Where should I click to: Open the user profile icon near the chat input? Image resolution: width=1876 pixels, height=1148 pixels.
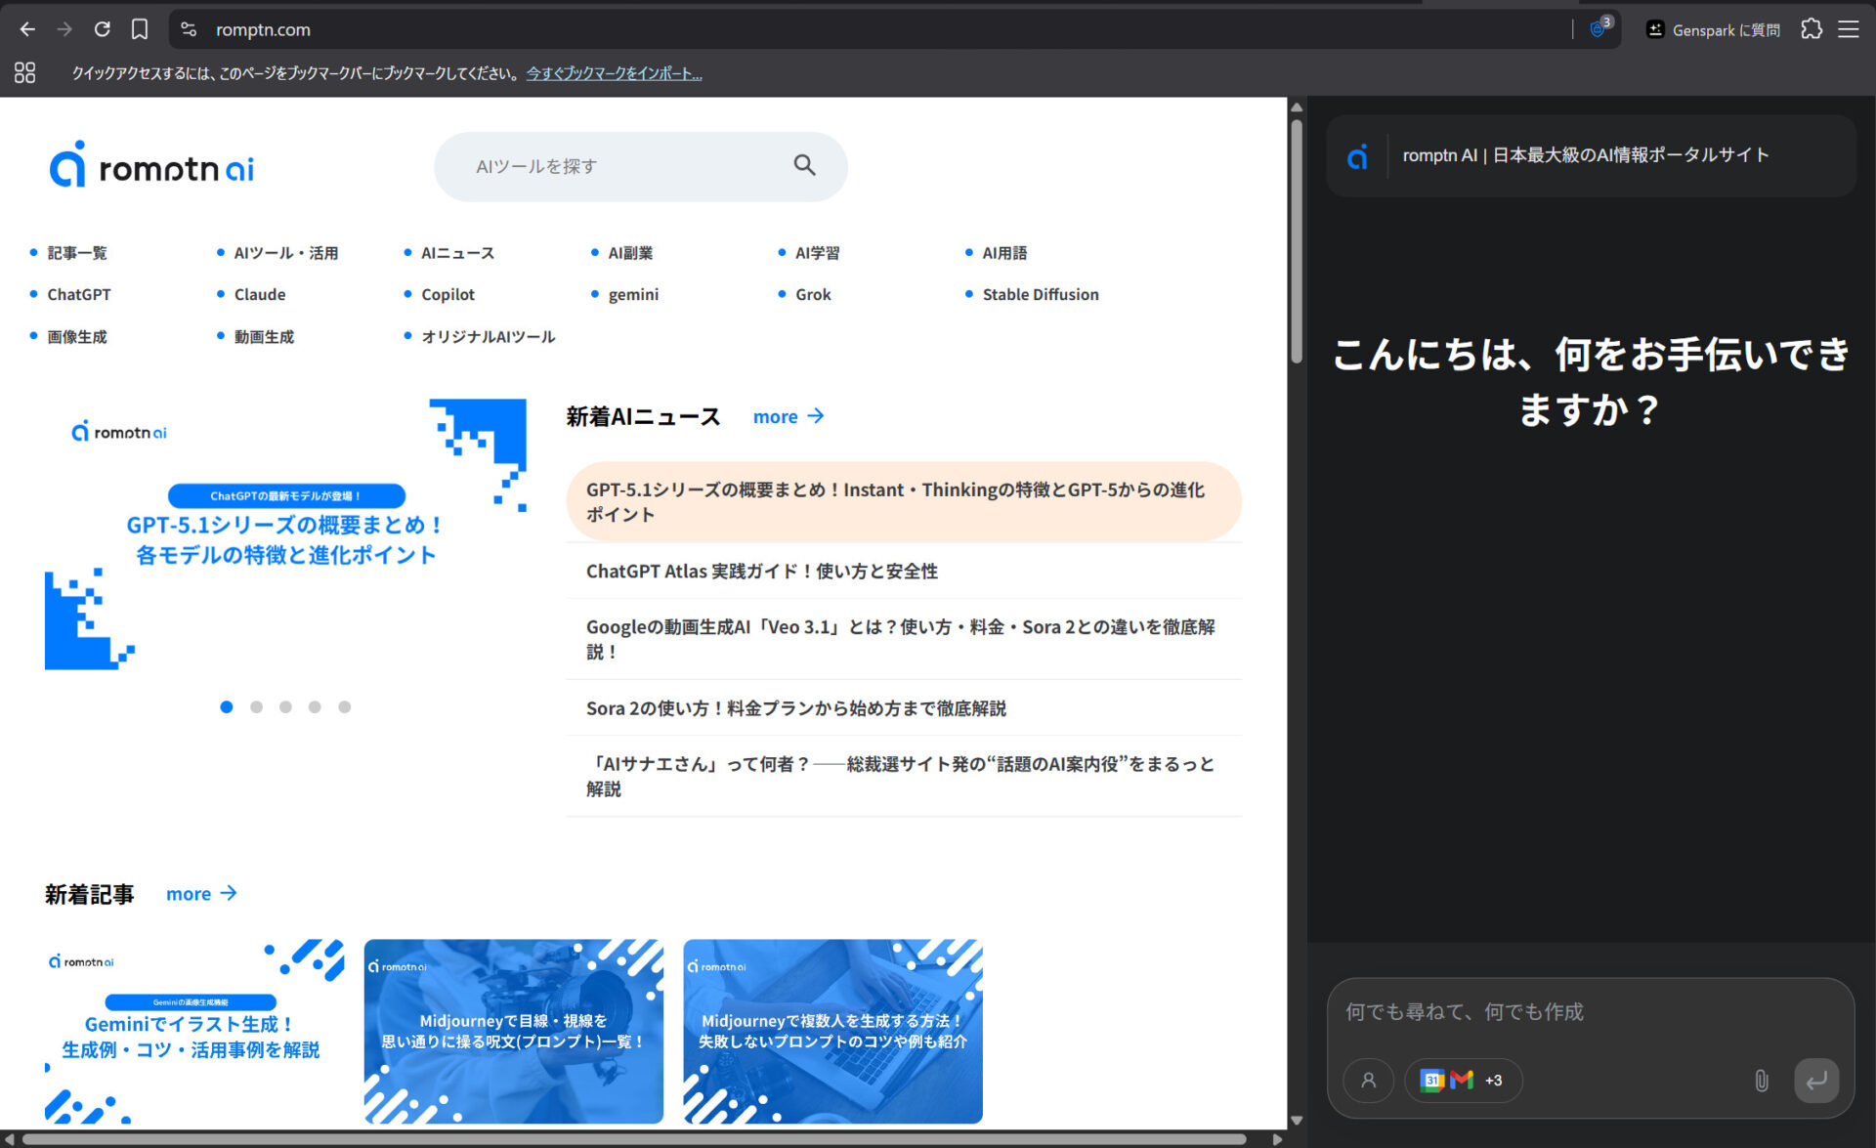click(x=1369, y=1081)
